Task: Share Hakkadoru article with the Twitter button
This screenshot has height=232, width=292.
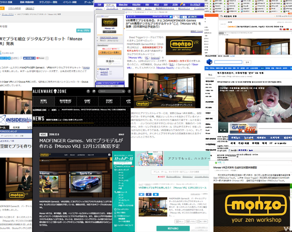Action: 141,194
